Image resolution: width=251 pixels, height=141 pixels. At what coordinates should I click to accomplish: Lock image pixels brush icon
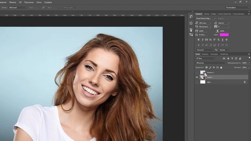210,67
